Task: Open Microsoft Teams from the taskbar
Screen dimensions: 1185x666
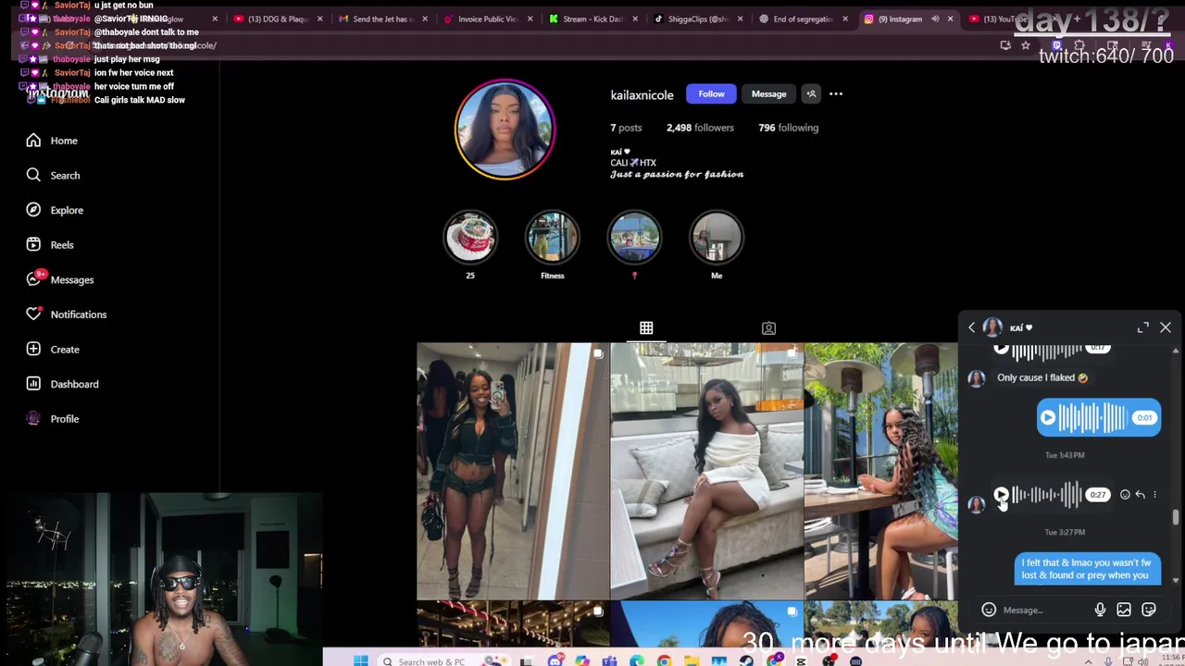Action: [x=609, y=660]
